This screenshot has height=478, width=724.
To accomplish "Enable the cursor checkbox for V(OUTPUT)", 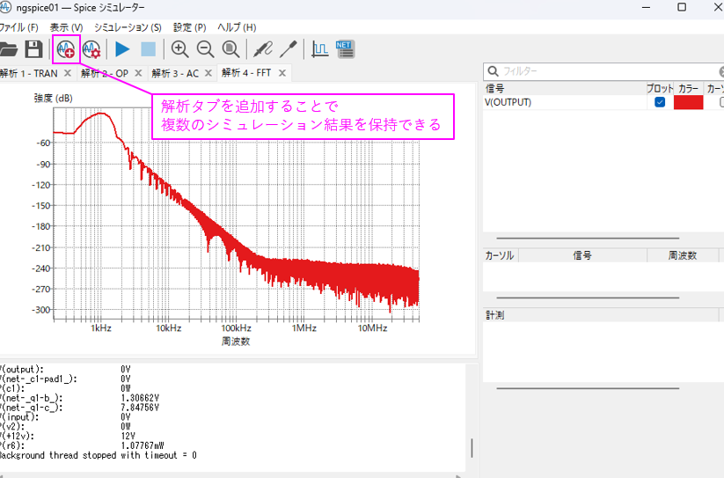I will point(721,102).
